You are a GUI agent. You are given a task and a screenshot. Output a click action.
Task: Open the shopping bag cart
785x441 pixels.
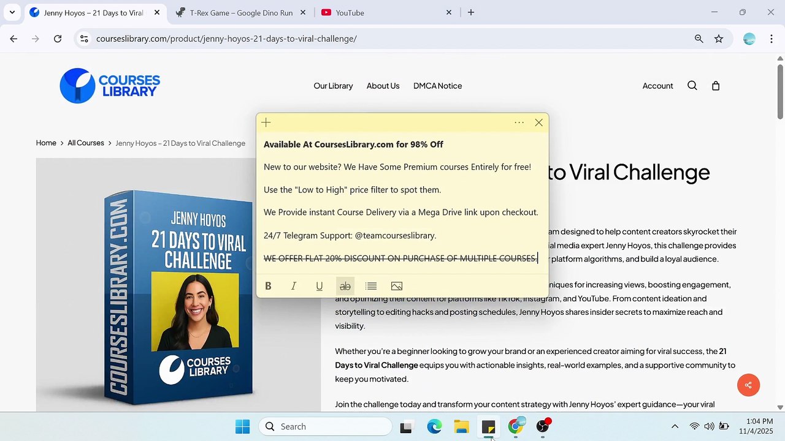(716, 86)
